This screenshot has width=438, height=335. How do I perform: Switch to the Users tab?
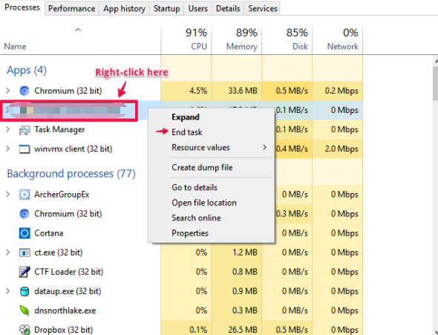tap(197, 8)
